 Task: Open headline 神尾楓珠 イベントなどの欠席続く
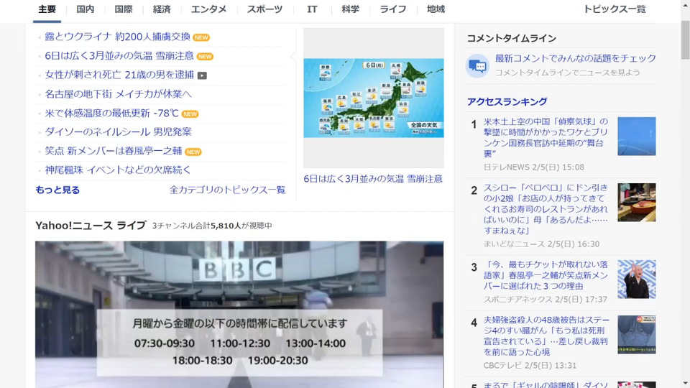pyautogui.click(x=118, y=170)
